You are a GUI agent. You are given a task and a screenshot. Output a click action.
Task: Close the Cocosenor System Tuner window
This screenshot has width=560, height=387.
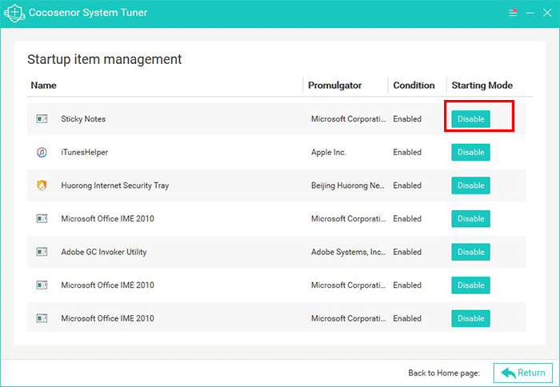[547, 13]
